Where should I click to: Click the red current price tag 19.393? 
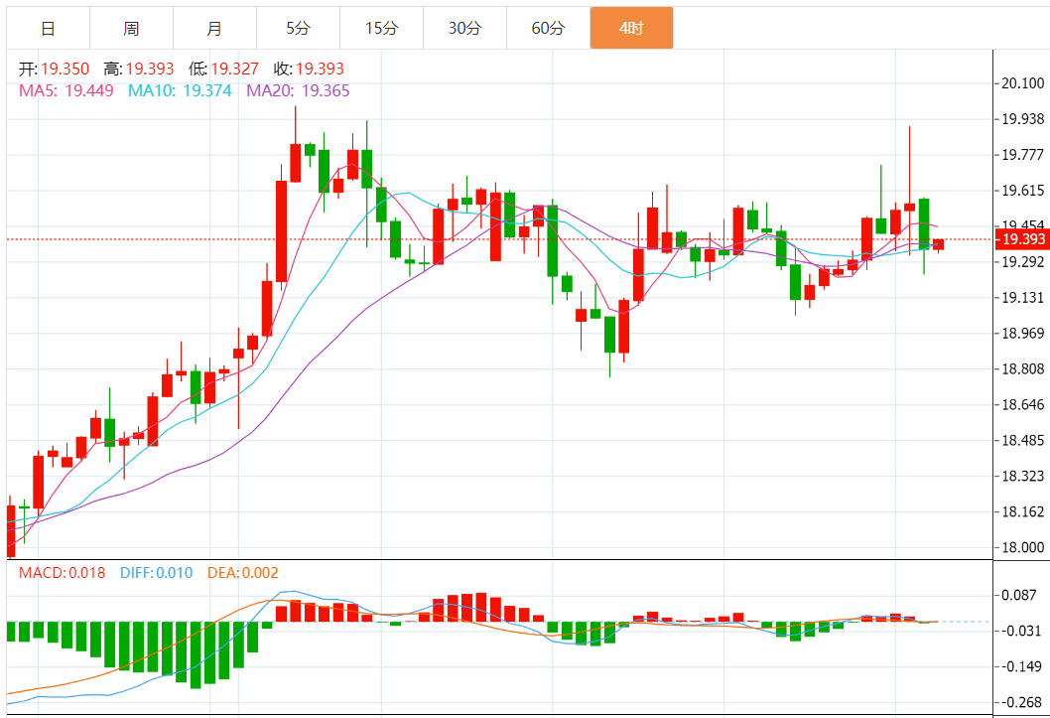pyautogui.click(x=1022, y=239)
